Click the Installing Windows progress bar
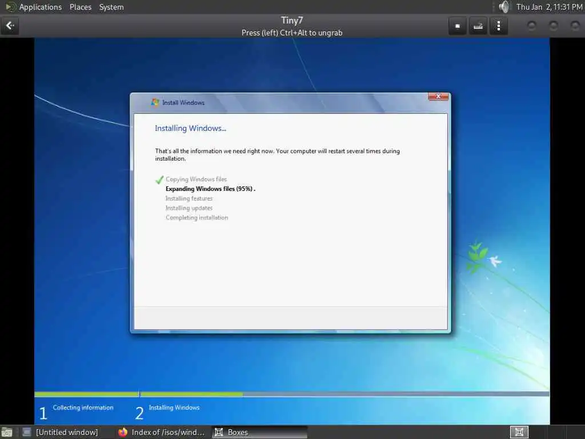The width and height of the screenshot is (585, 439). point(344,394)
